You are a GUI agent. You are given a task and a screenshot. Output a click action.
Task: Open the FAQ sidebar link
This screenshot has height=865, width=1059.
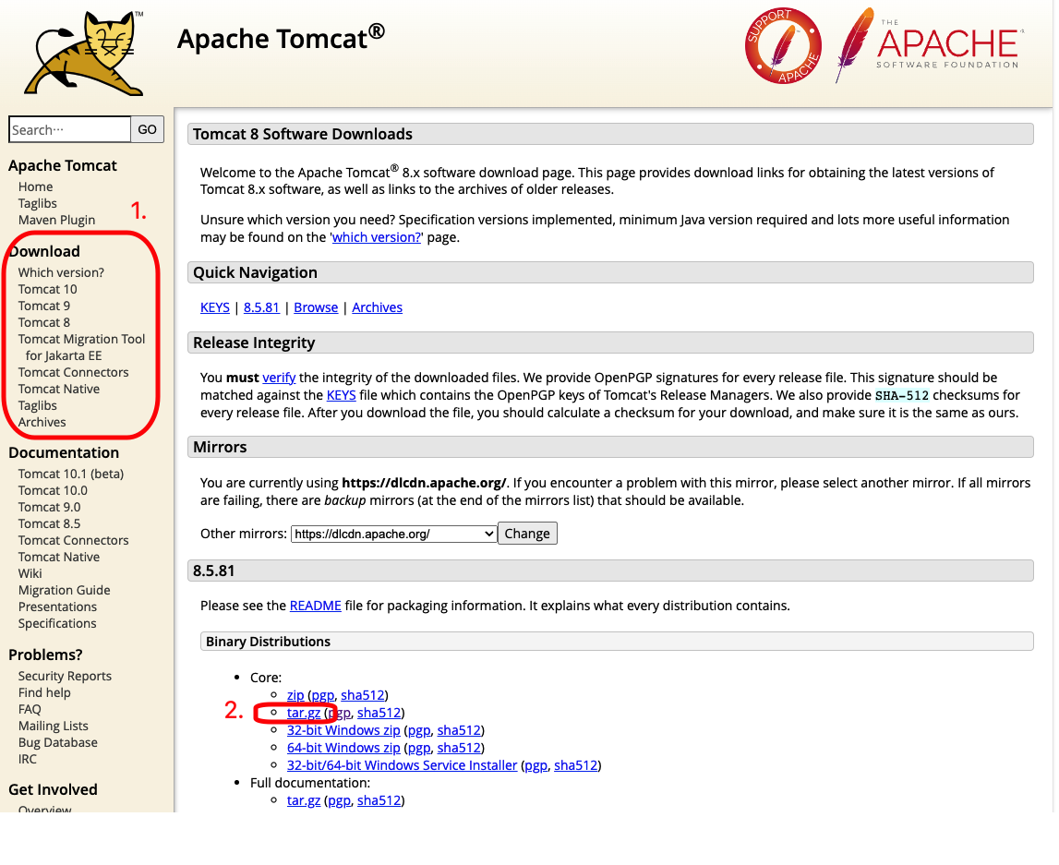pos(30,709)
